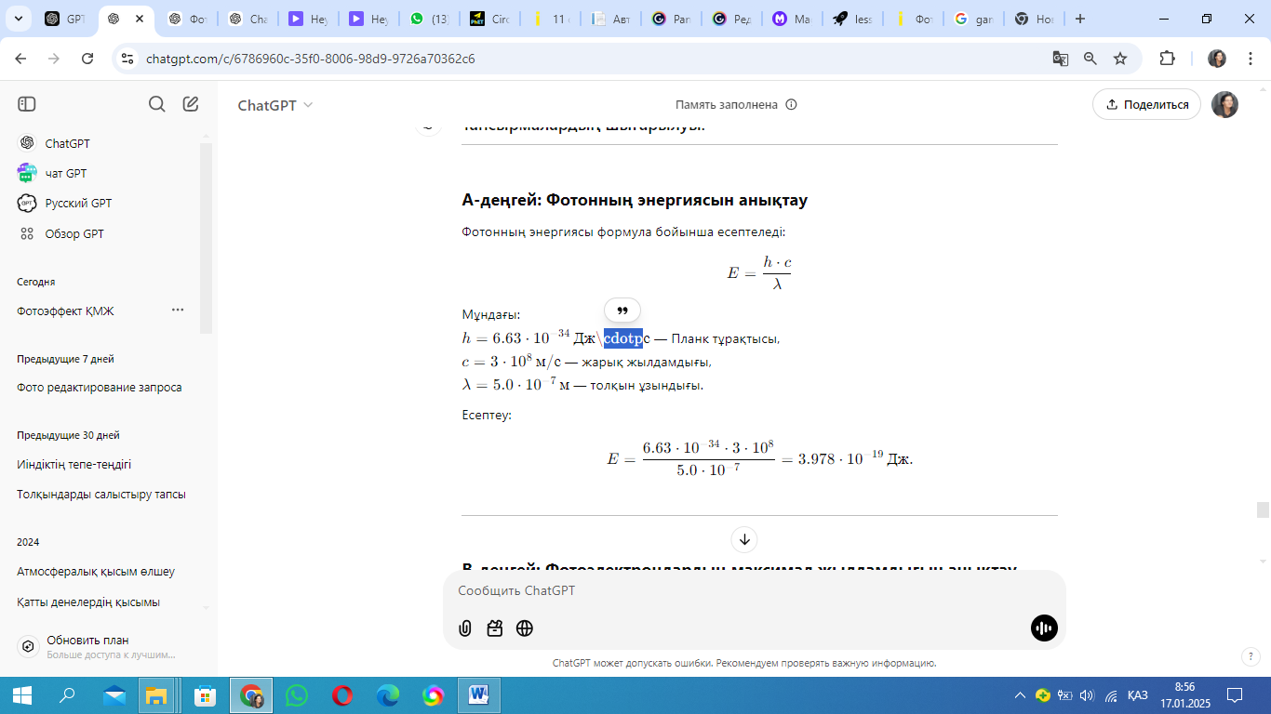Open the Chrome extensions puzzle menu

pyautogui.click(x=1167, y=59)
